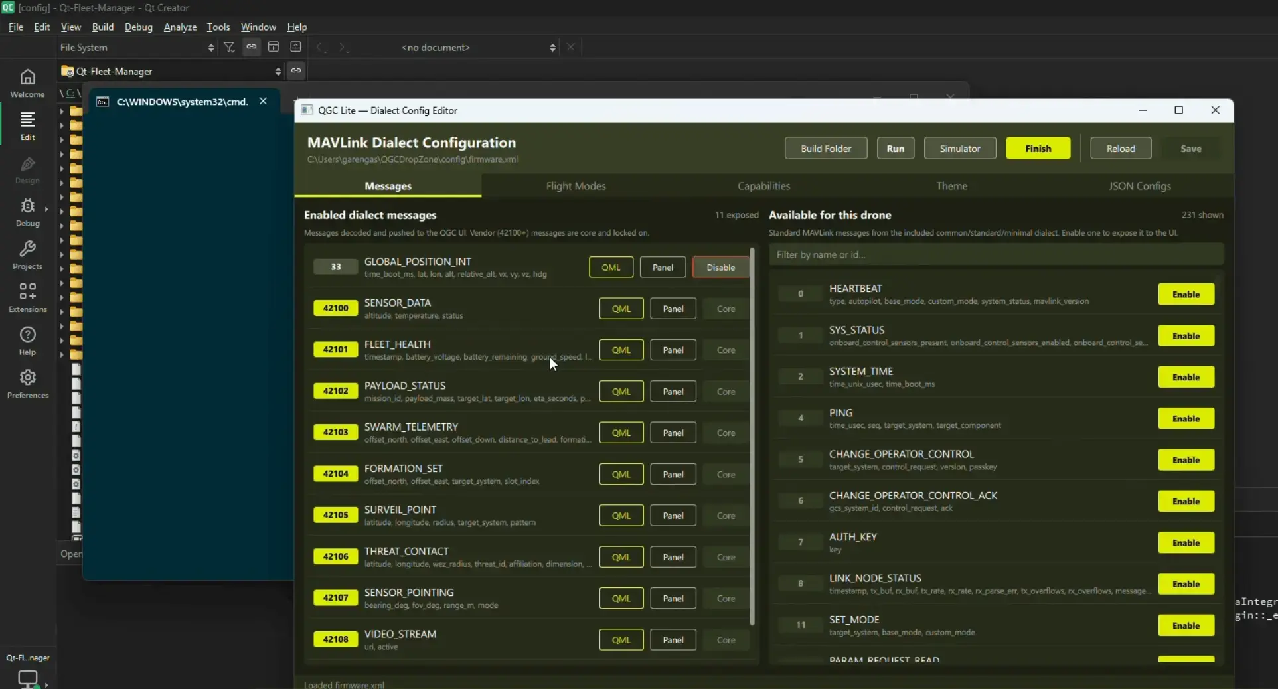Screen dimensions: 1278x689
Task: Open Debug mode in the sidebar
Action: (27, 212)
